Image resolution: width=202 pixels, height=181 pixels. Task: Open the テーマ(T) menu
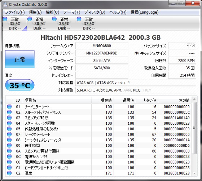[72, 12]
